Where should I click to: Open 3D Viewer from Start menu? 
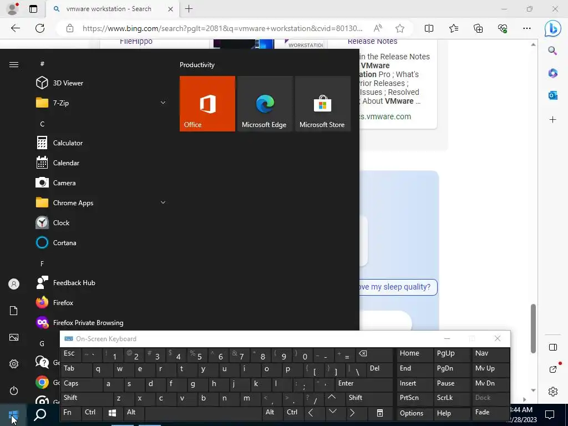[x=101, y=83]
